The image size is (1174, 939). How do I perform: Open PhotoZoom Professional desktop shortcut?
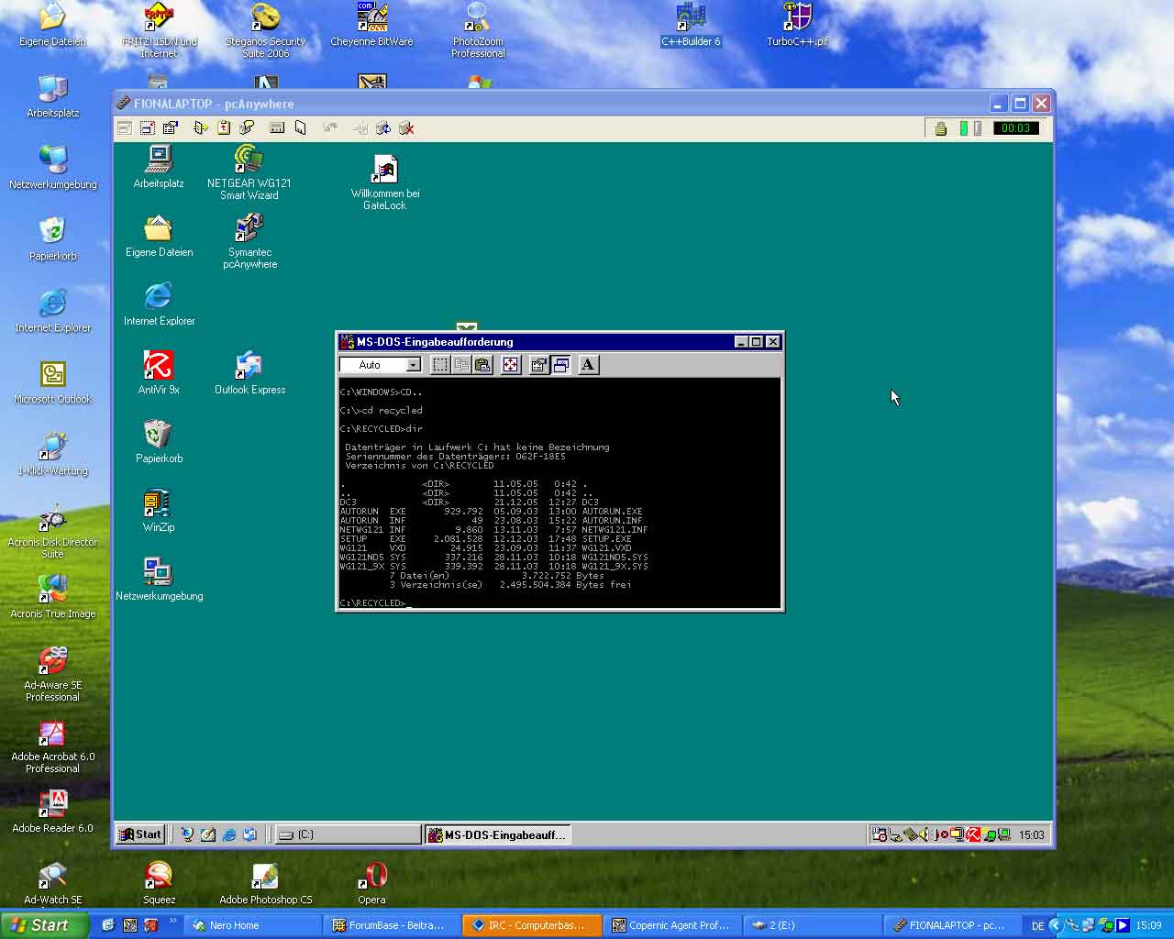coord(478,29)
